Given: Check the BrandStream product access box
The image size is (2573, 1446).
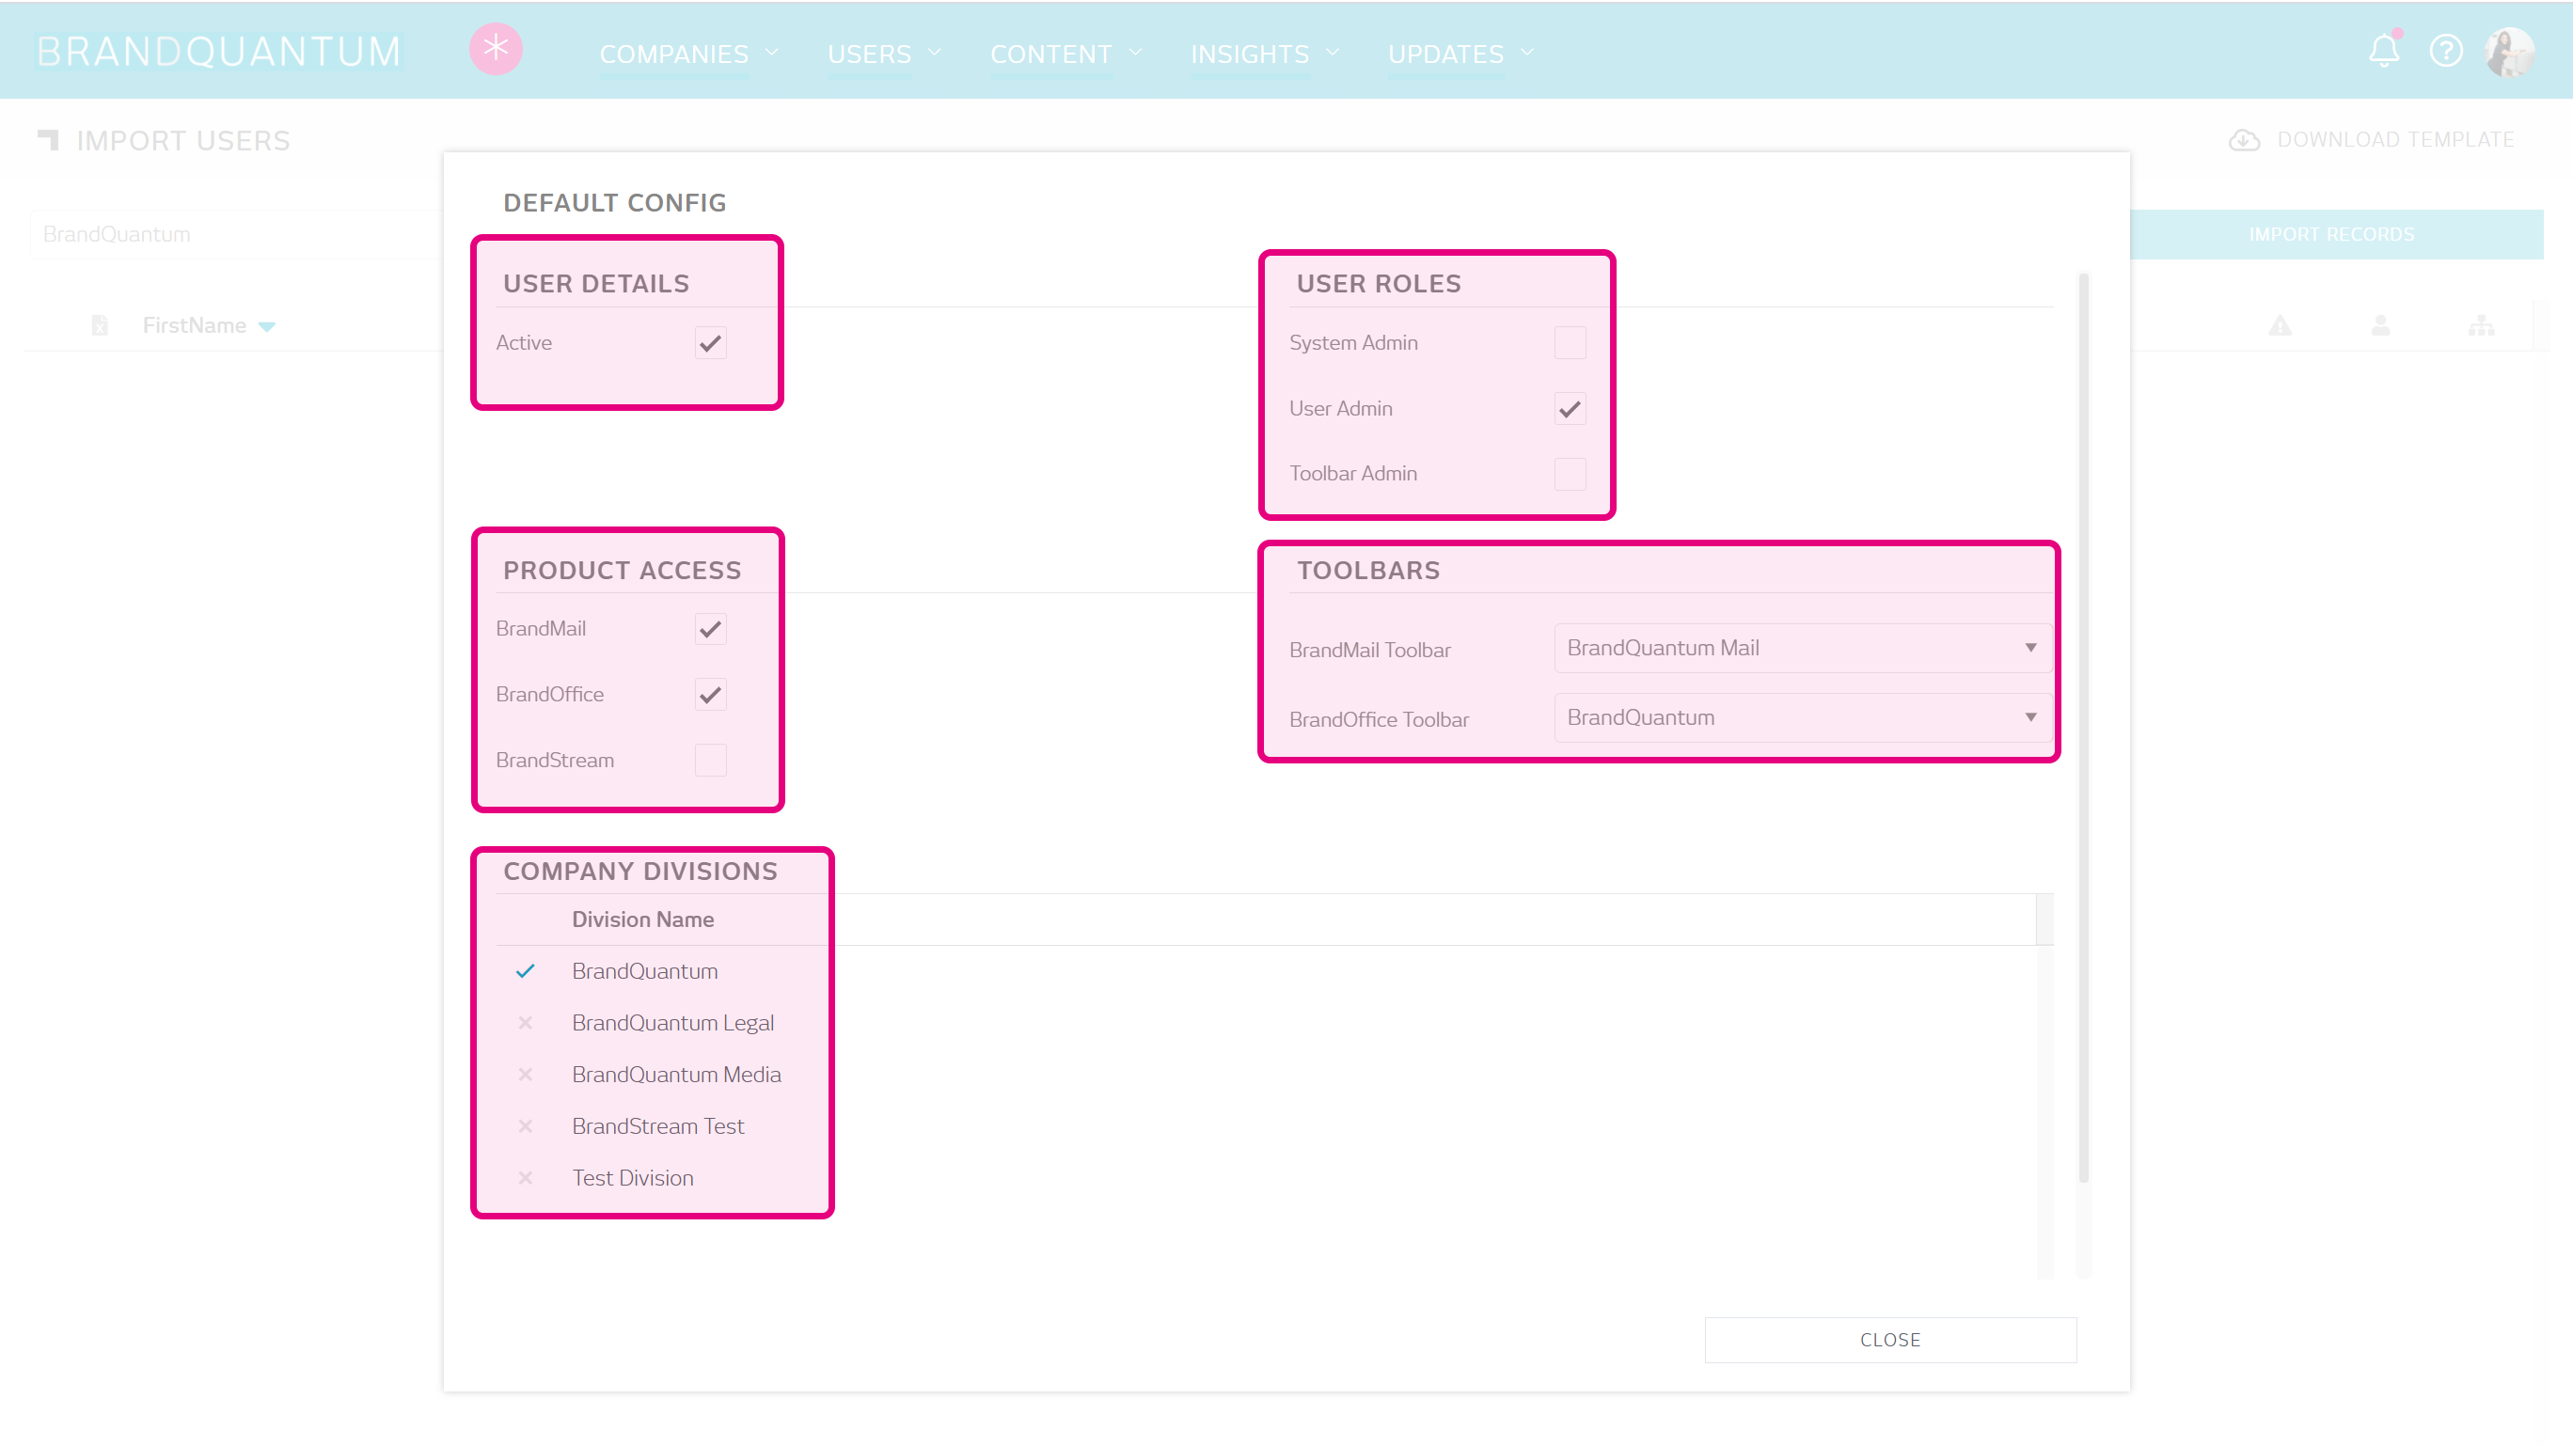Looking at the screenshot, I should pyautogui.click(x=710, y=760).
